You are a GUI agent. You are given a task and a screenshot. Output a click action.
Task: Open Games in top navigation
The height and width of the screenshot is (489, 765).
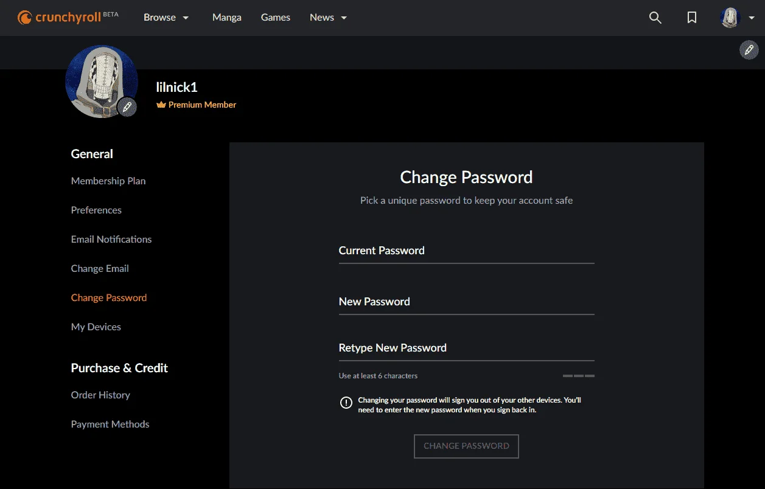click(276, 18)
